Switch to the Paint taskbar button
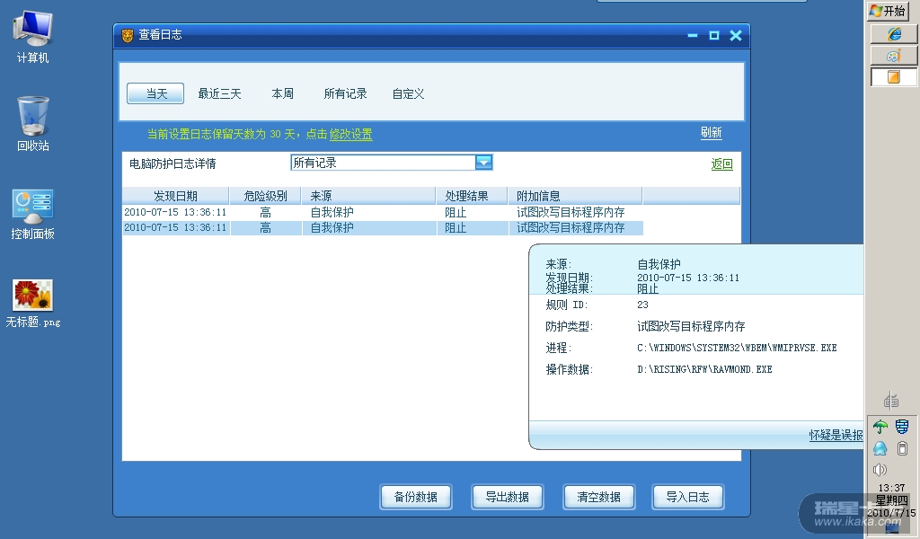 [x=894, y=56]
